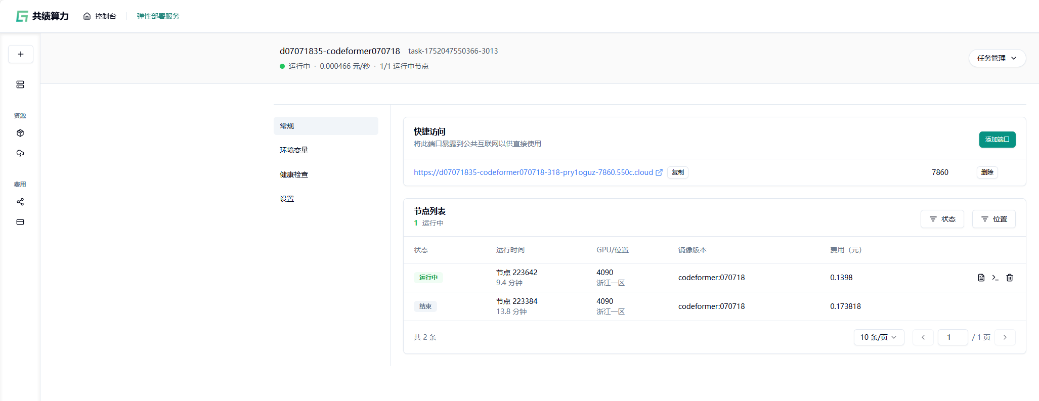The height and width of the screenshot is (401, 1039).
Task: Copy the access URL with 复制
Action: (677, 172)
